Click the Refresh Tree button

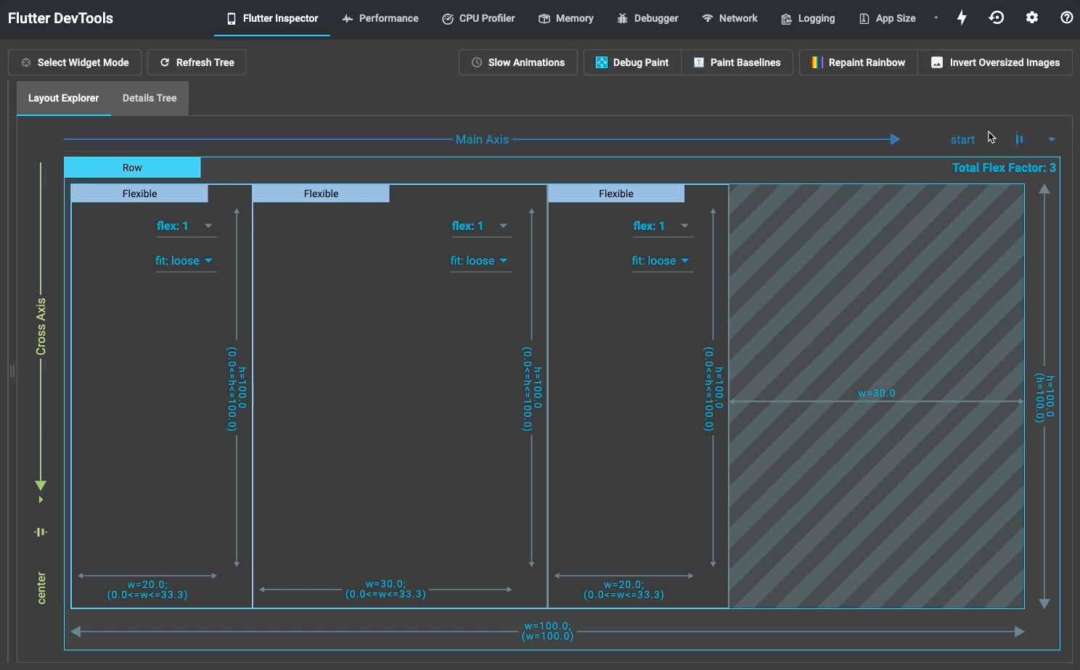pyautogui.click(x=196, y=62)
